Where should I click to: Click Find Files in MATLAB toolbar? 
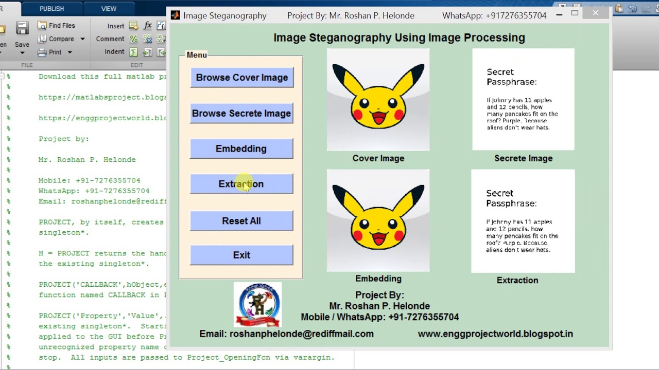[56, 26]
